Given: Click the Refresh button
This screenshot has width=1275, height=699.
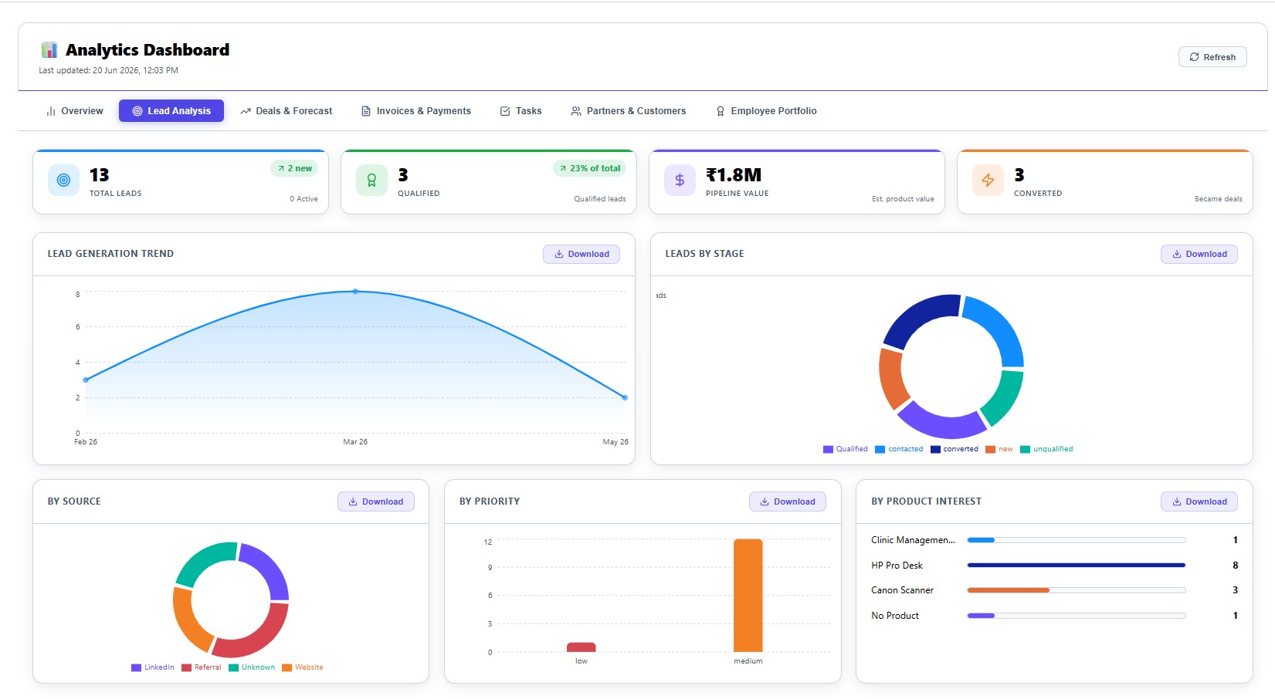Looking at the screenshot, I should [1212, 57].
